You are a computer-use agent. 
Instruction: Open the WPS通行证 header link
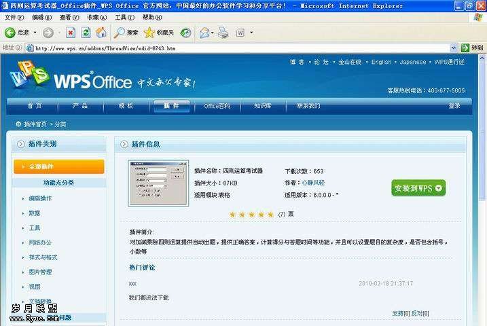[x=449, y=62]
